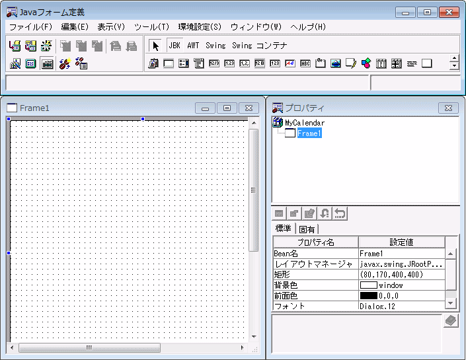Screen dimensions: 466x360
Task: Switch to the Swing コンテナ palette tab
Action: click(x=260, y=46)
